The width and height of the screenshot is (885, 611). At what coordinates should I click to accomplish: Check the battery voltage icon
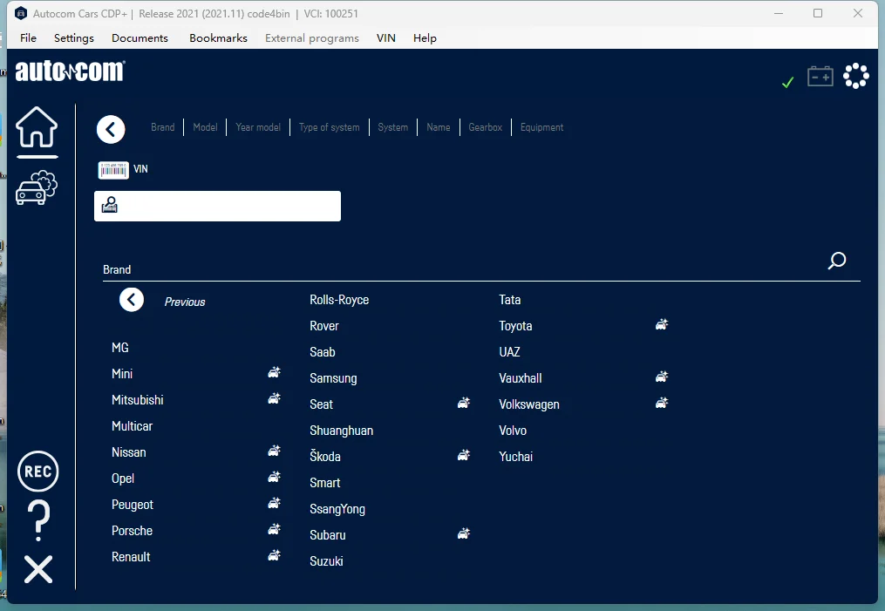click(820, 76)
